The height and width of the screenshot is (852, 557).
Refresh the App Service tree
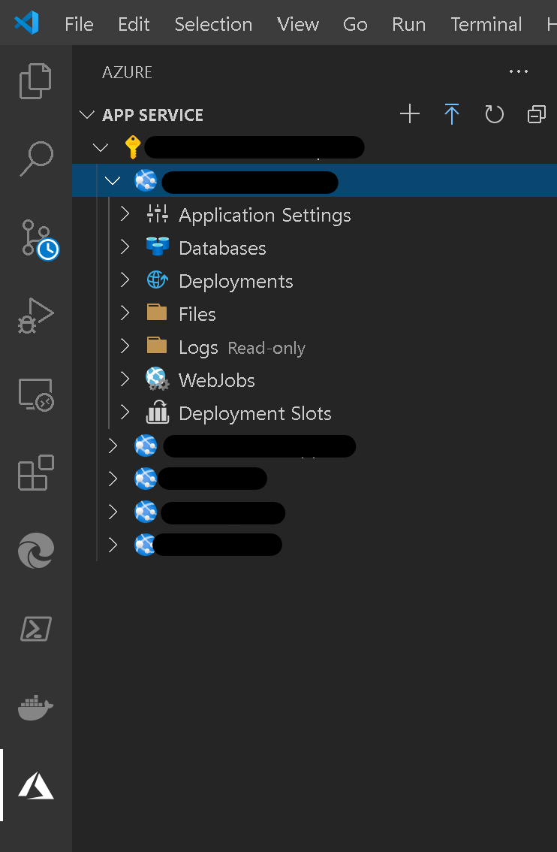tap(494, 114)
